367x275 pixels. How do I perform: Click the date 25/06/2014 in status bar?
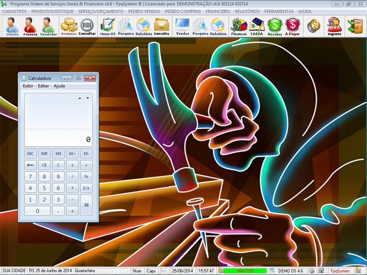[183, 271]
